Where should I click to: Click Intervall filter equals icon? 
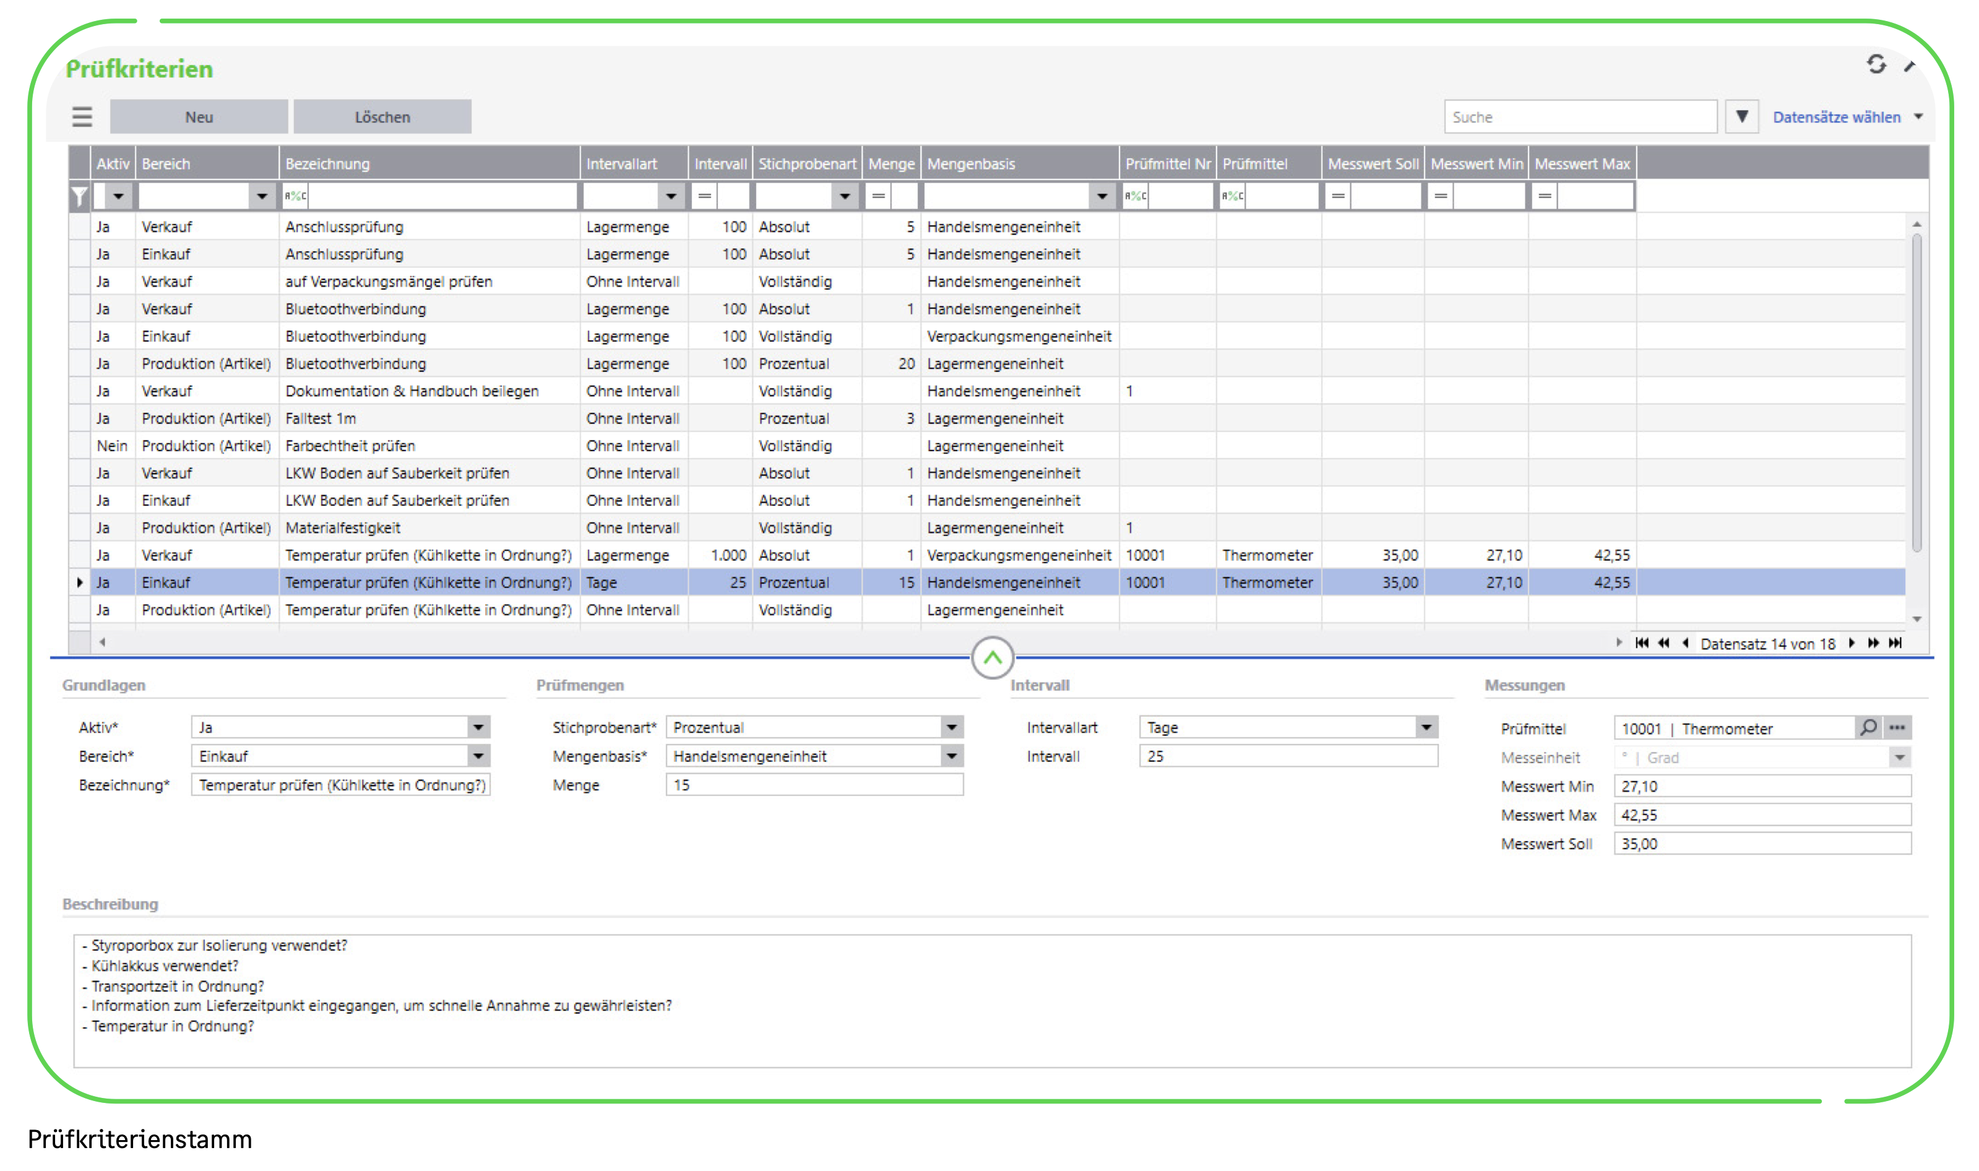coord(704,196)
